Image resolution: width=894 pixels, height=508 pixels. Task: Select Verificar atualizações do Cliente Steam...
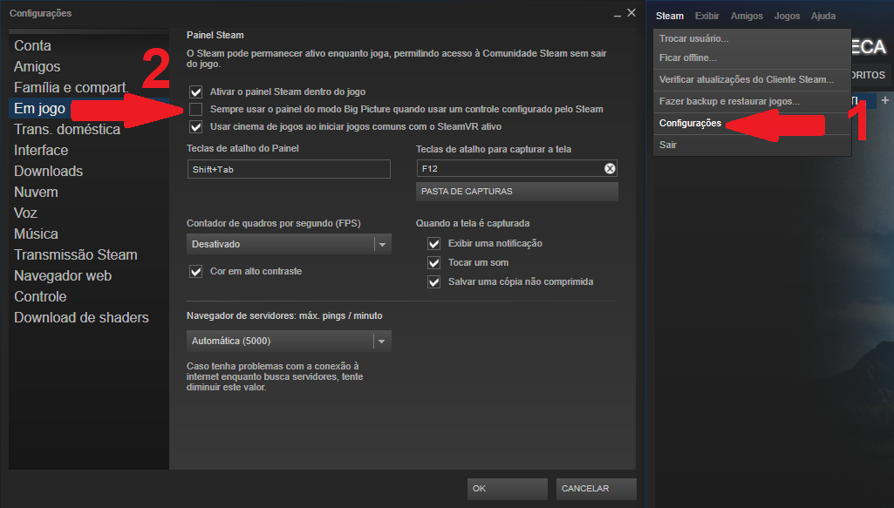(x=752, y=79)
